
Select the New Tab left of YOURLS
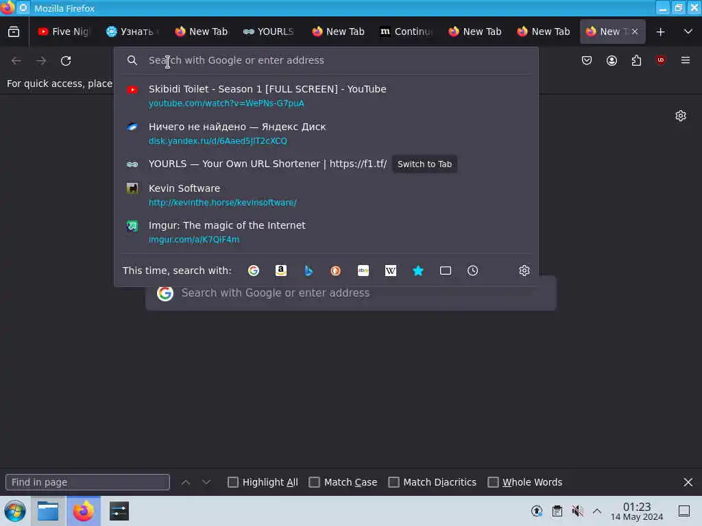point(201,32)
